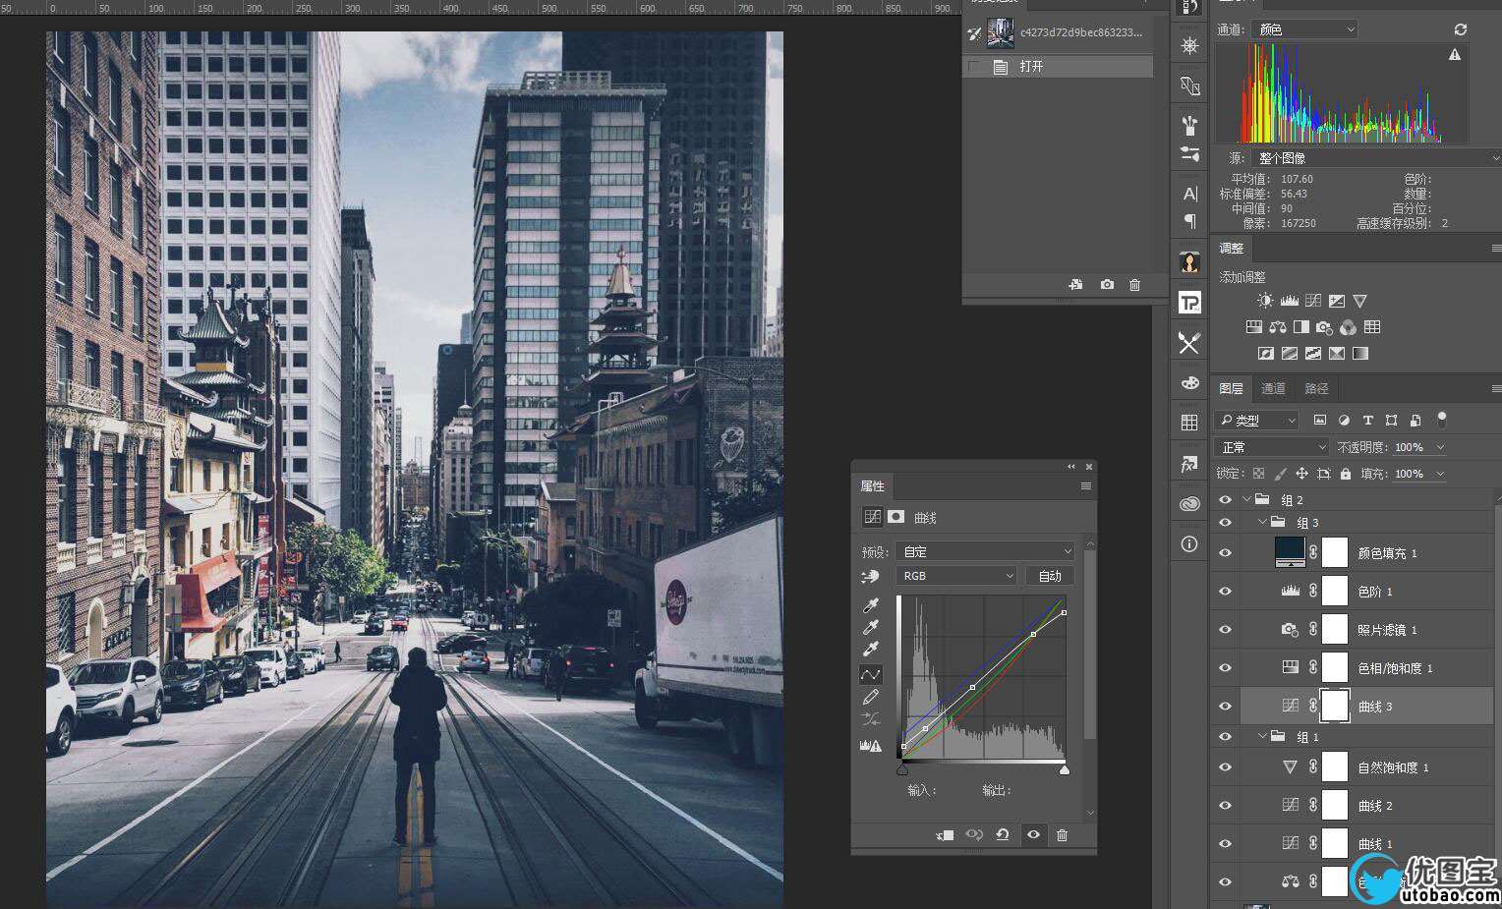Click the lock-all padlock icon beside 锁定

pos(1345,474)
